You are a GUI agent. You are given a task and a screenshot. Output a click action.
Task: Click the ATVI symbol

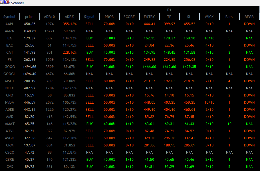(10, 131)
